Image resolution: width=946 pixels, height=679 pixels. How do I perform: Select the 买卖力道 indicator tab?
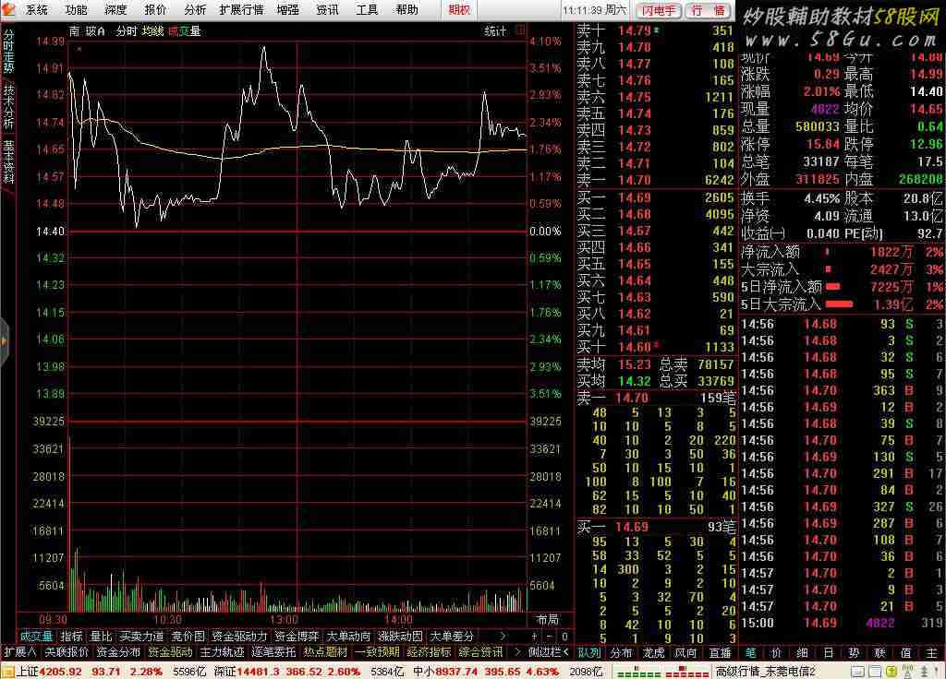(x=141, y=637)
